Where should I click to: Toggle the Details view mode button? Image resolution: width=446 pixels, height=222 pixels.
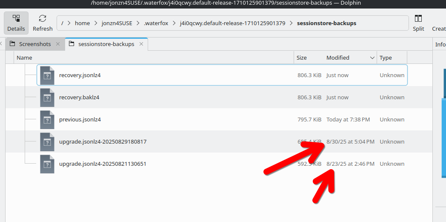click(16, 23)
